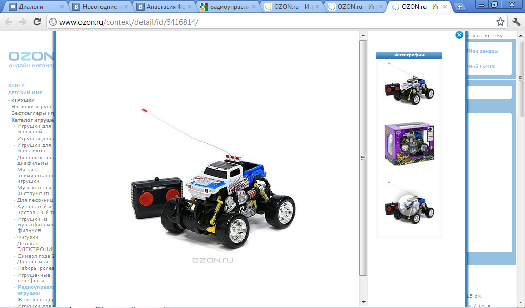Open Детская электроника category
The width and height of the screenshot is (525, 308).
point(35,246)
